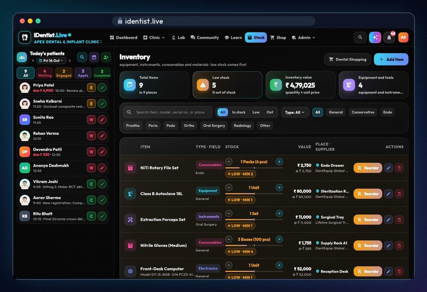Viewport: 427px width, 292px height.
Task: Click the inventory search field
Action: click(168, 112)
